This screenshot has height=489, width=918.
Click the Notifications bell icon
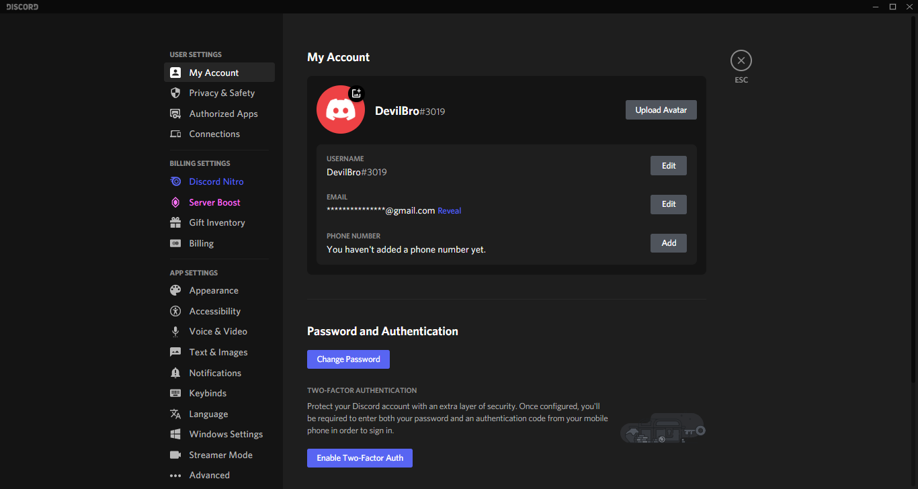coord(175,373)
